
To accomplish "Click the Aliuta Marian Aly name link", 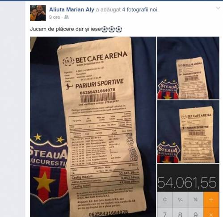I will (72, 10).
